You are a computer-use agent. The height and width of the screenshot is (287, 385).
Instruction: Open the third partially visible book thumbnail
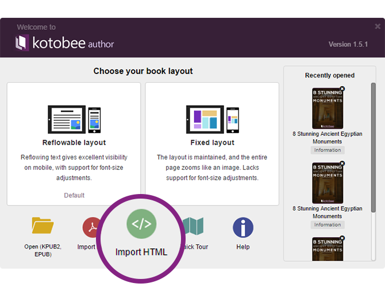327,249
